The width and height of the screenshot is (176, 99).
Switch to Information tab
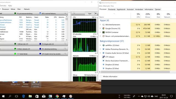(x=149, y=9)
